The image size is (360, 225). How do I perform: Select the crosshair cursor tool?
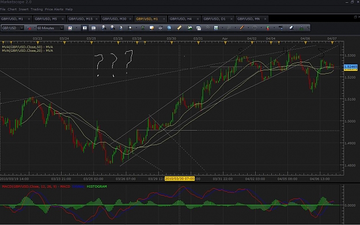(130, 28)
